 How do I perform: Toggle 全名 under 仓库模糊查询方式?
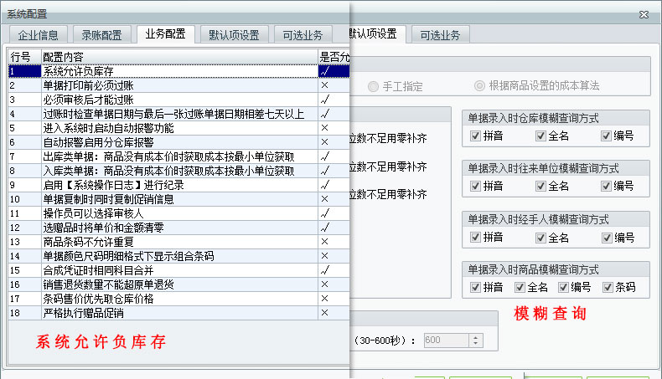tap(540, 136)
